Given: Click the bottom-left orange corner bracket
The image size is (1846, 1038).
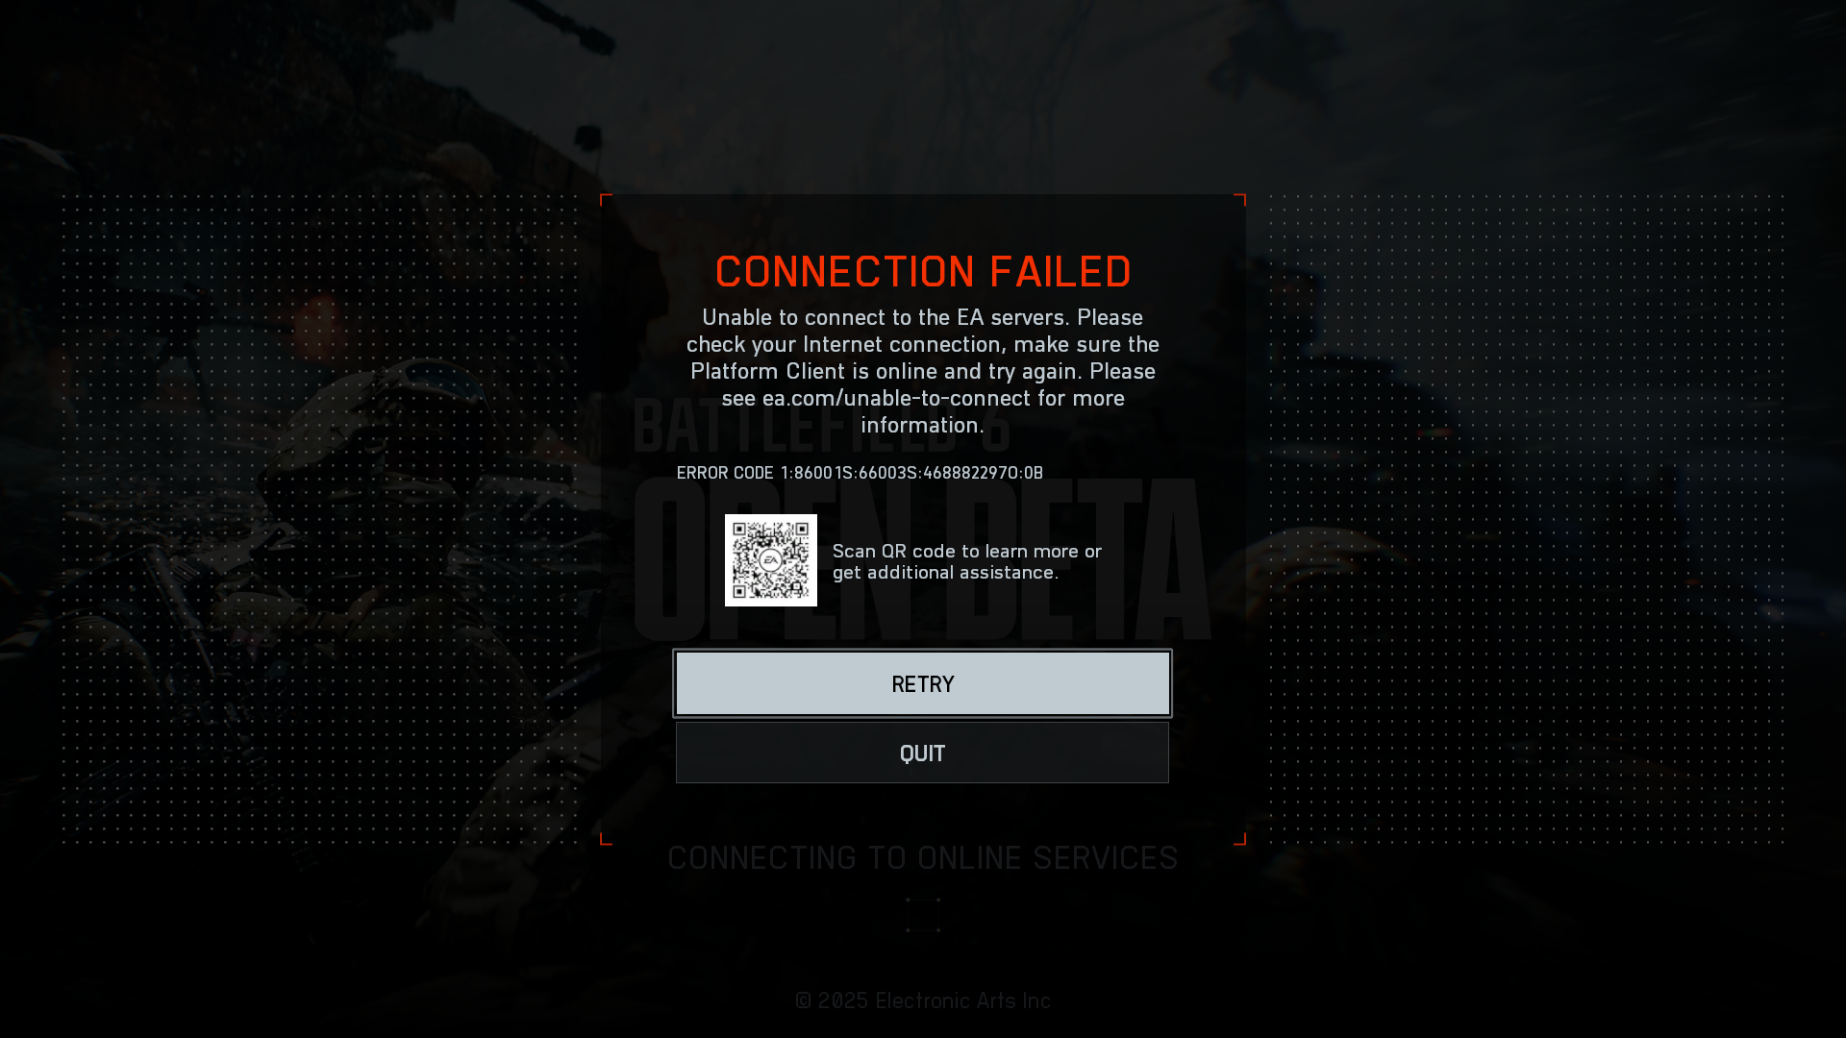Looking at the screenshot, I should tap(606, 839).
